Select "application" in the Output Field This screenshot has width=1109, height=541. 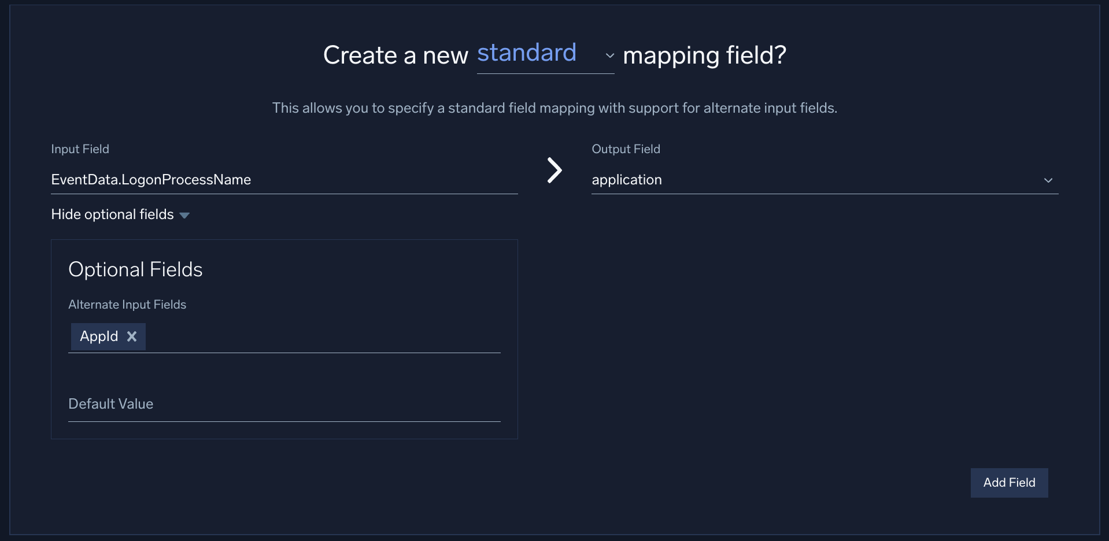pyautogui.click(x=626, y=180)
